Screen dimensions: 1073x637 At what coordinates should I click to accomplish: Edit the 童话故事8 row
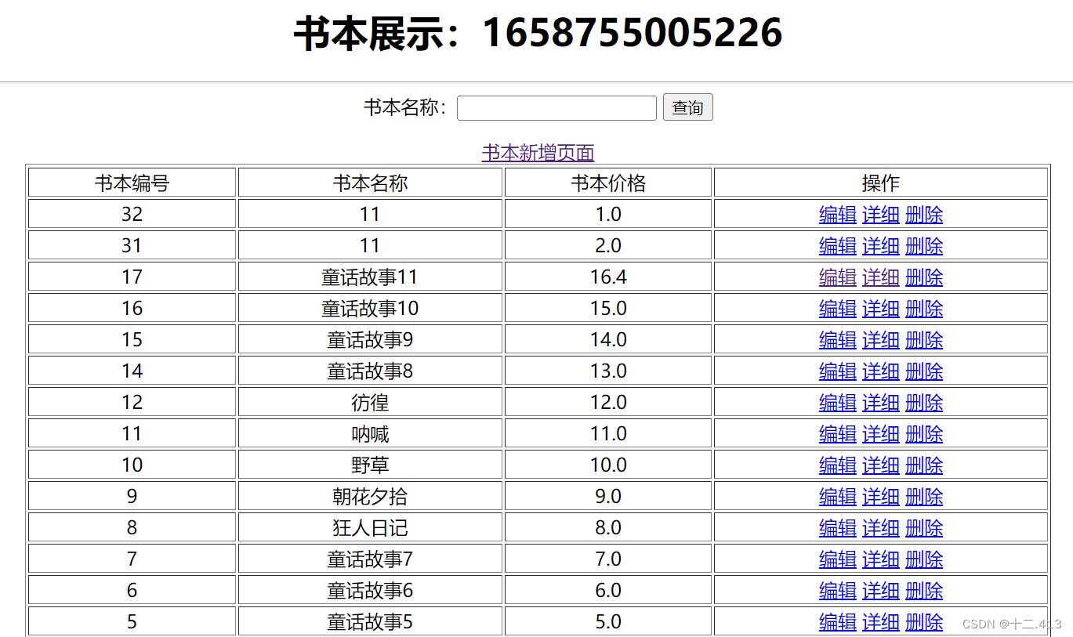(838, 371)
